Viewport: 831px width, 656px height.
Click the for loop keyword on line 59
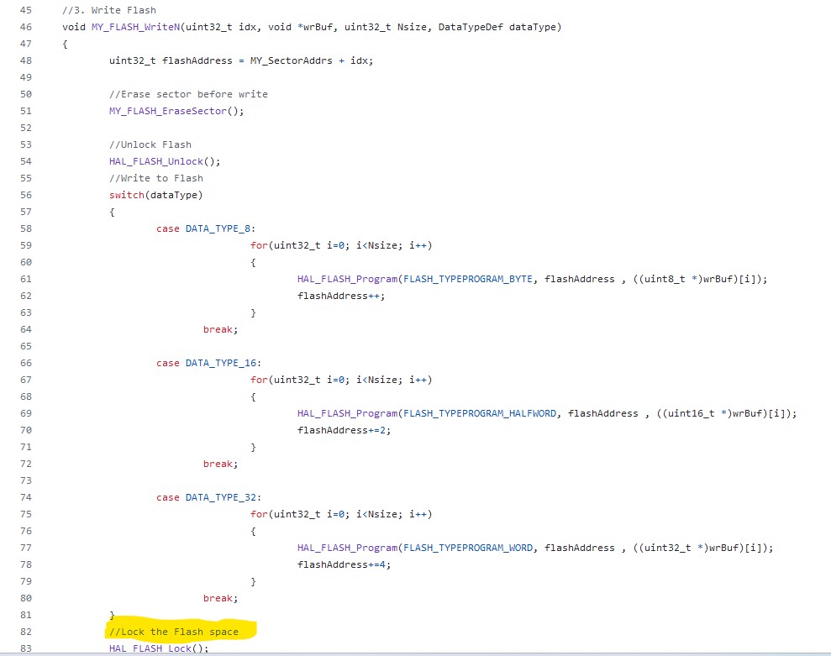260,245
